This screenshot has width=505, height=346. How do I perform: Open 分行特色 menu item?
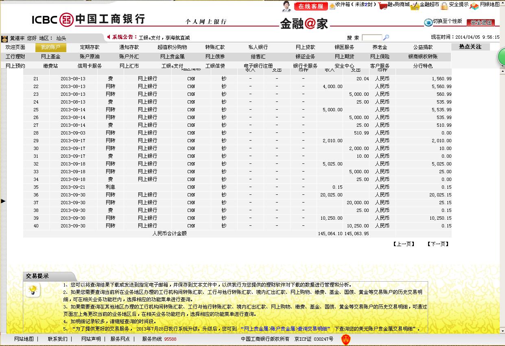[423, 66]
